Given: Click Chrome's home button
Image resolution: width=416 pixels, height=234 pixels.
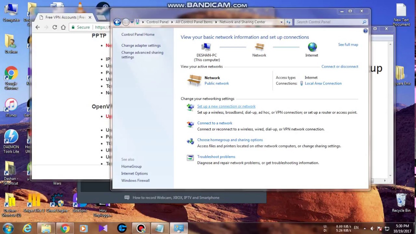Looking at the screenshot, I should [63, 27].
